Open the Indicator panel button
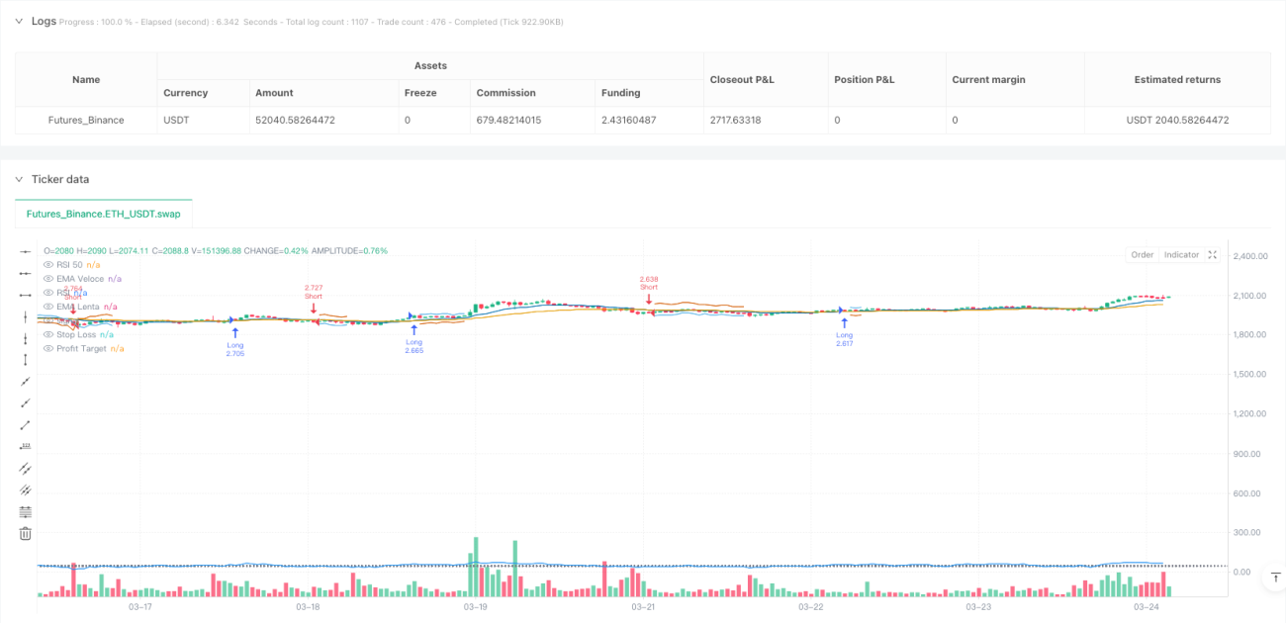This screenshot has height=623, width=1286. (1181, 254)
